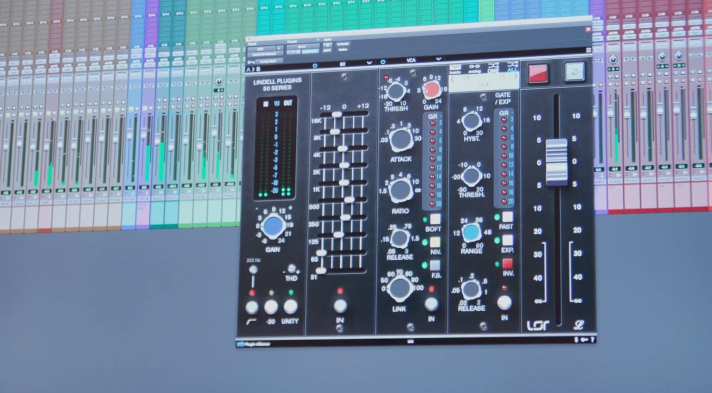The width and height of the screenshot is (712, 393).
Task: Click the 125 Hz EQ band slider
Action: click(x=338, y=235)
